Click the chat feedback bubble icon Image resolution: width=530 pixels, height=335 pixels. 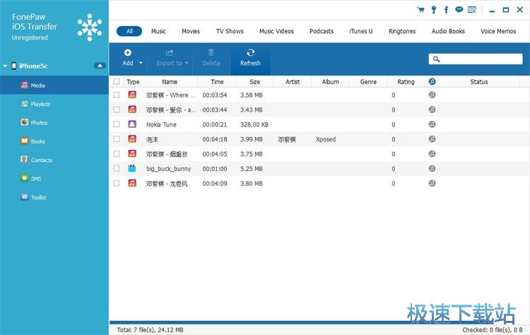pyautogui.click(x=459, y=10)
